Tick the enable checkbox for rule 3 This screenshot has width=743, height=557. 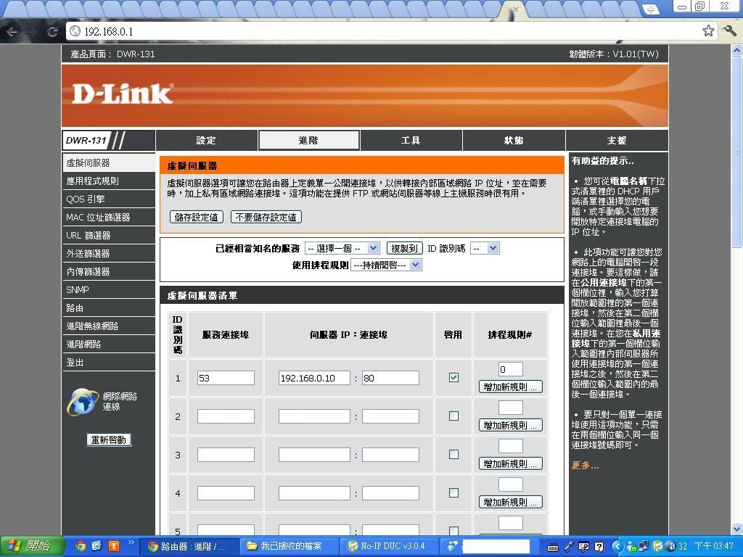pos(453,455)
